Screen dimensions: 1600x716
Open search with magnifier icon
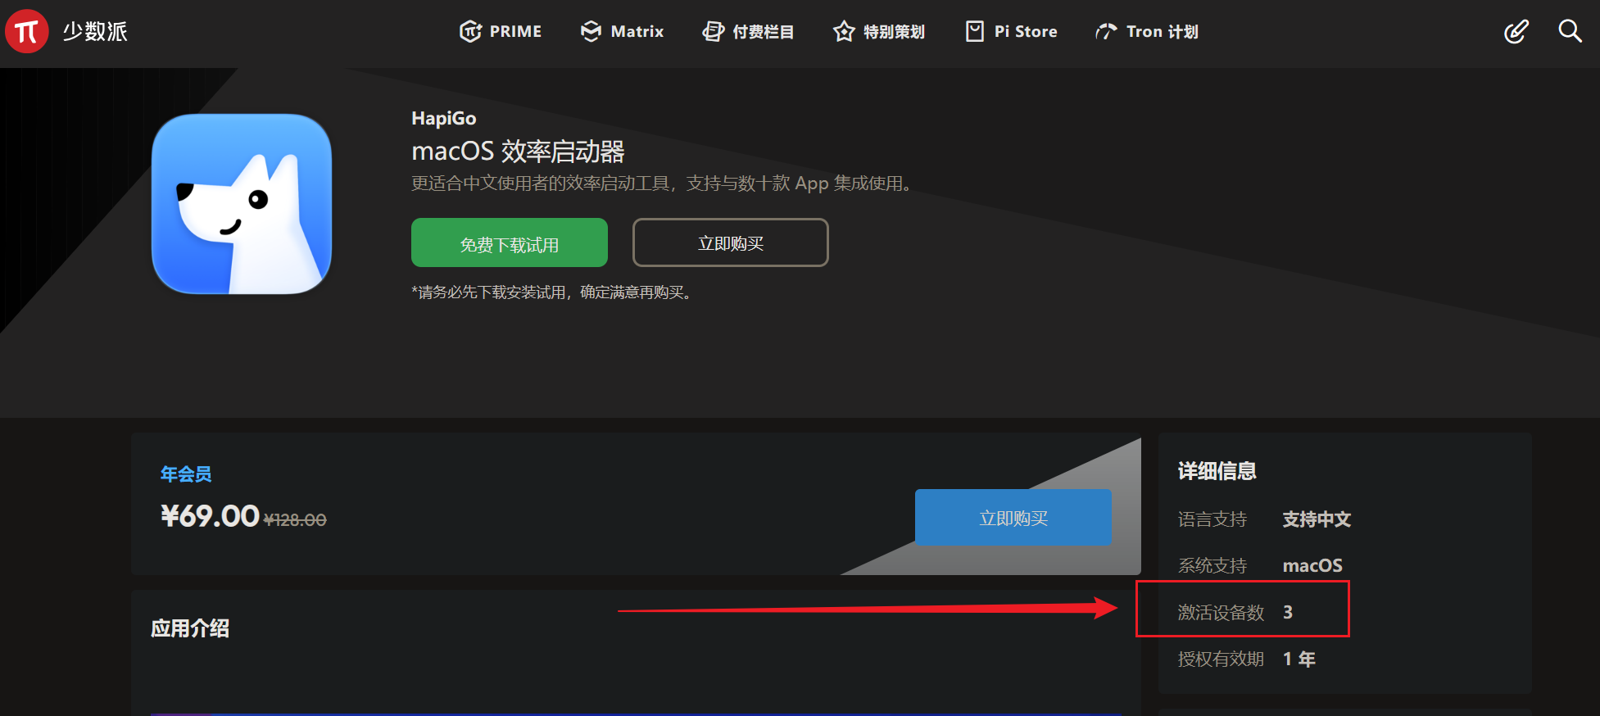[x=1570, y=31]
